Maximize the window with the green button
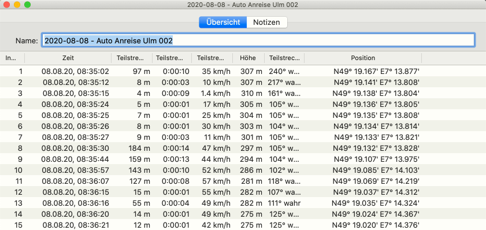This screenshot has height=230, width=486. 27,5
